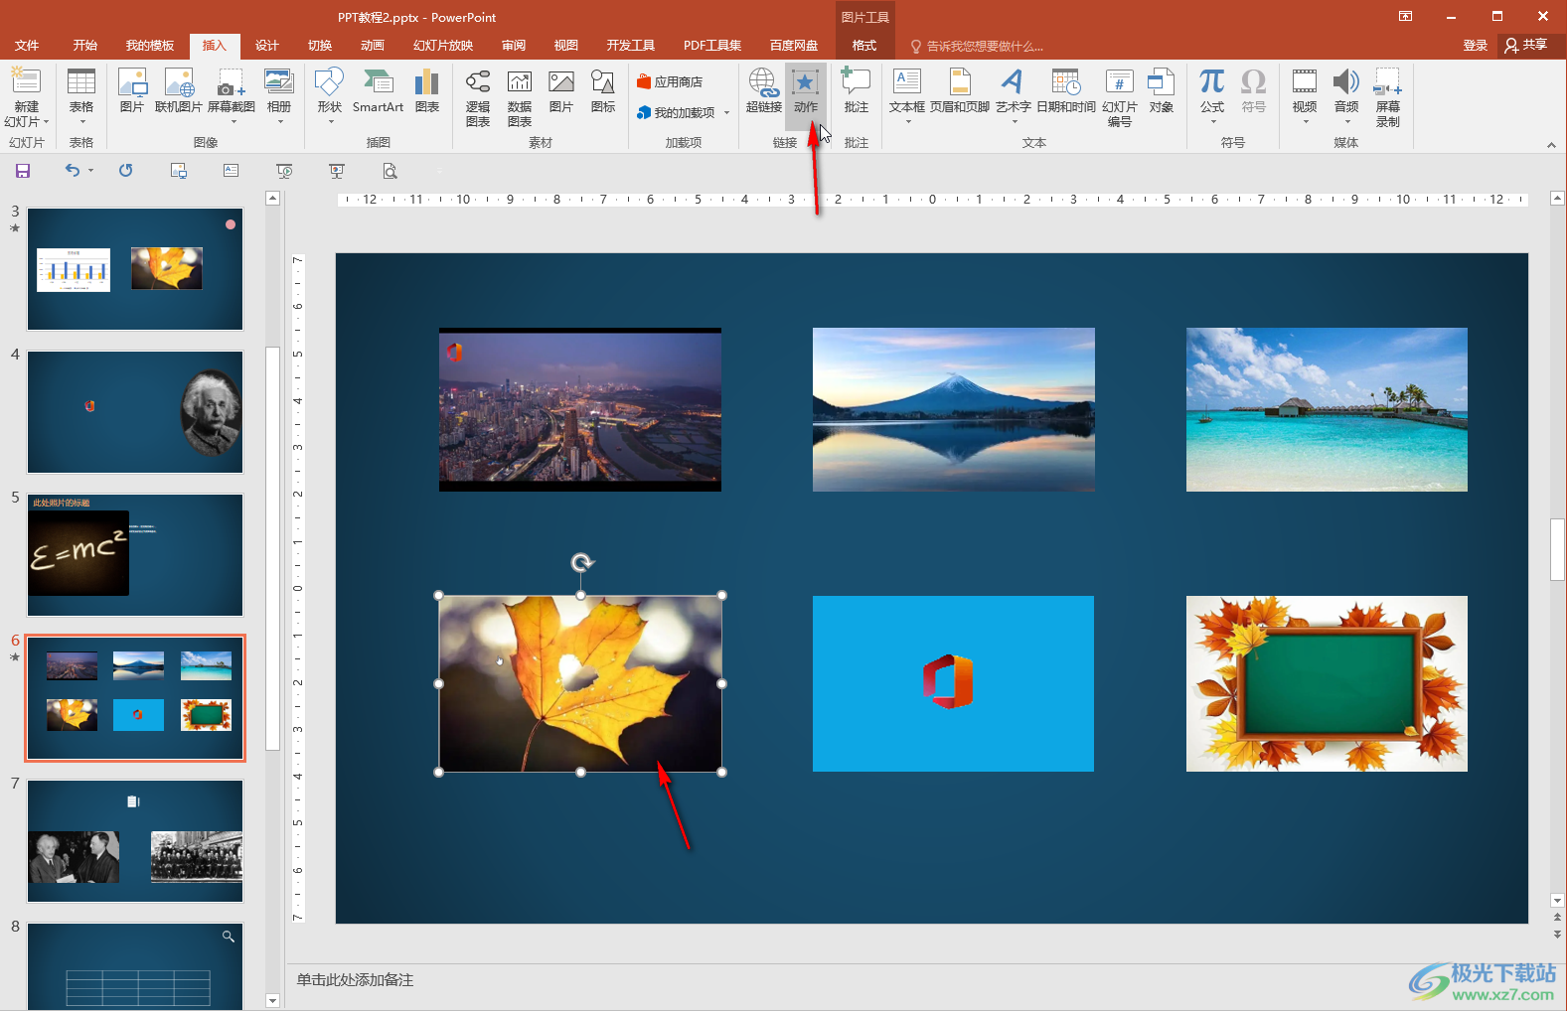Select the chalkboard with leaves picture
1567x1011 pixels.
point(1327,683)
